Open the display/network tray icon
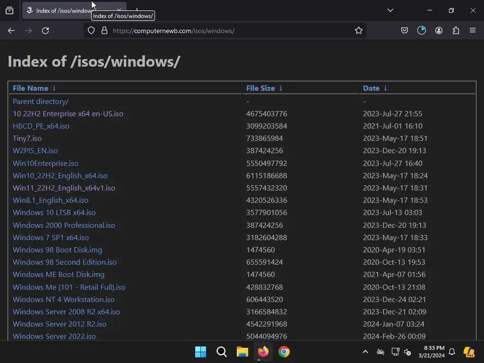484x363 pixels. tap(395, 352)
